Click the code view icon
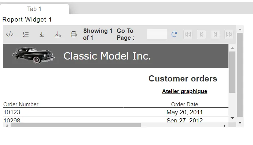The image size is (253, 145). (10, 34)
